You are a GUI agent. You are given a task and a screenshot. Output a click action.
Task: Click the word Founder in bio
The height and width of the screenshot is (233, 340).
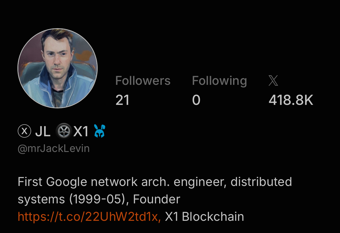tap(157, 199)
